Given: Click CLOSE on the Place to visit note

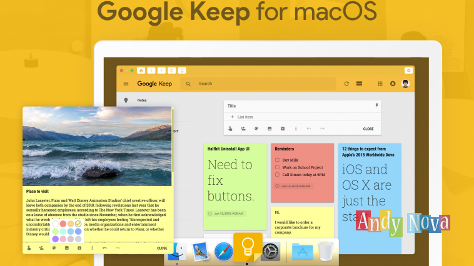Looking at the screenshot, I should pyautogui.click(x=162, y=248).
